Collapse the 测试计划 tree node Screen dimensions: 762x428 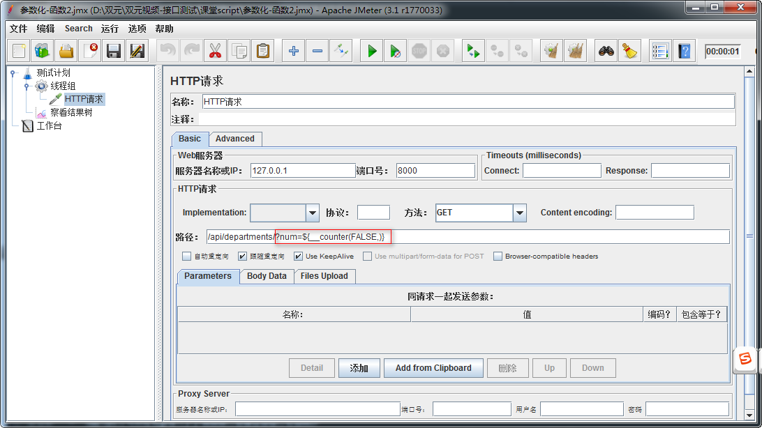pos(13,73)
